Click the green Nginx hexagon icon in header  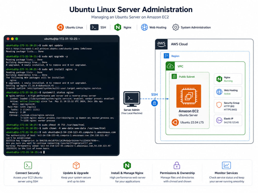(118, 27)
